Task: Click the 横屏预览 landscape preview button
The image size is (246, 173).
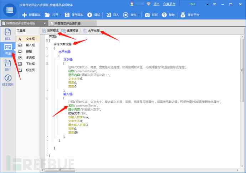Action: pos(70,31)
